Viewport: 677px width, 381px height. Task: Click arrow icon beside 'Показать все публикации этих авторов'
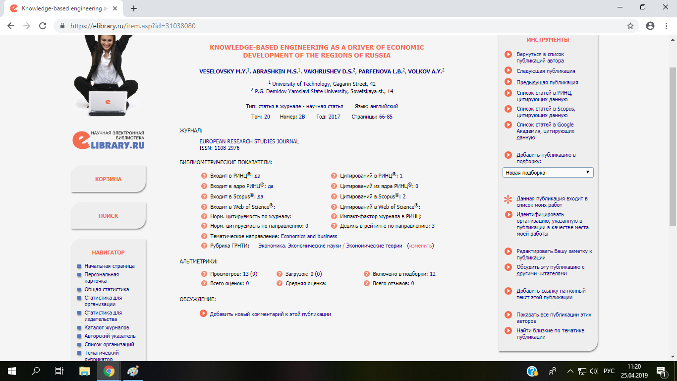point(508,315)
